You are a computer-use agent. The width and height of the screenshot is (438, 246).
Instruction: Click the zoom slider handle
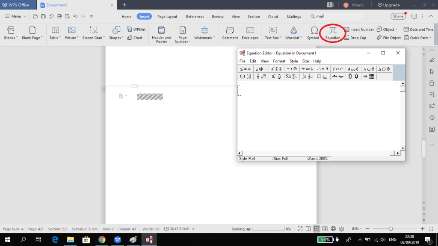click(391, 229)
